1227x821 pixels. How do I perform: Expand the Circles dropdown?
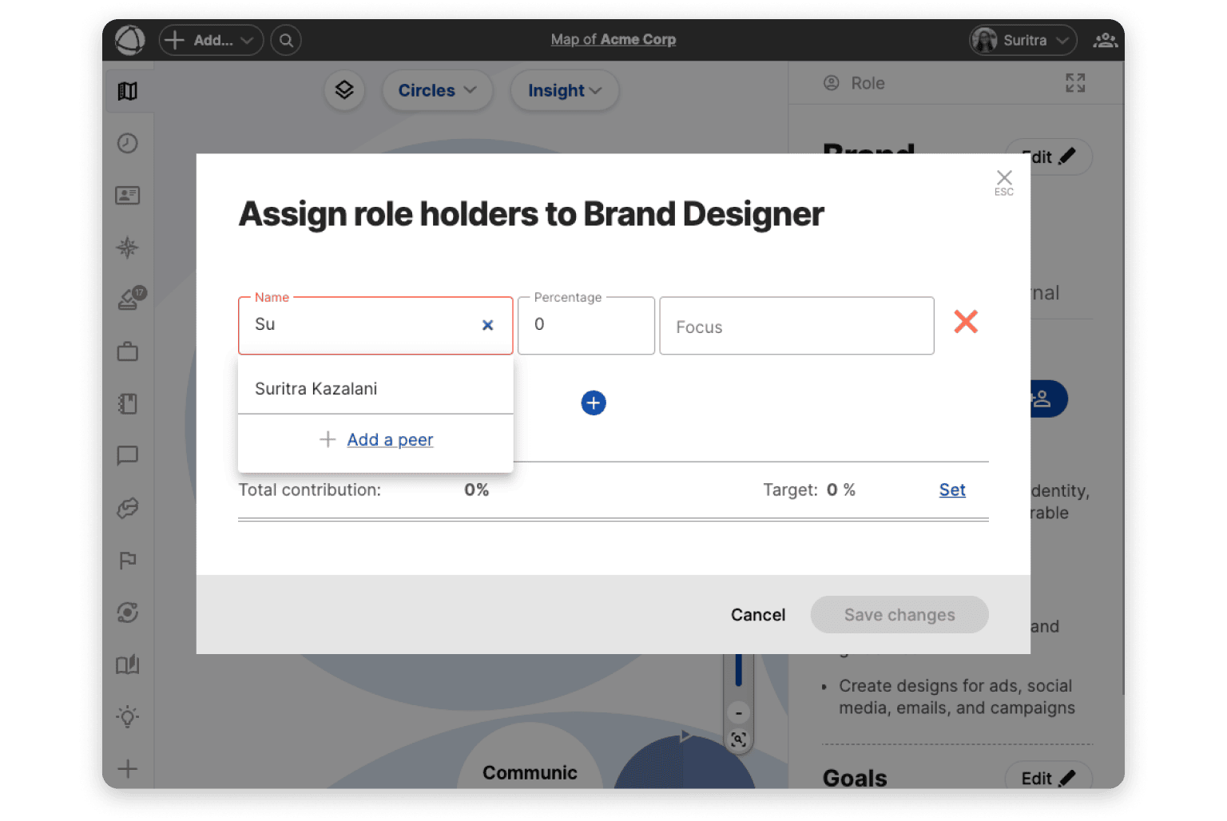(x=437, y=90)
